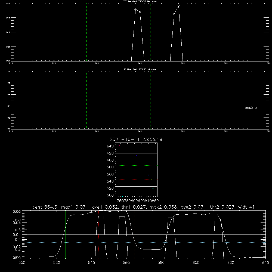Click the "640" label on bottom plot x-axis

(x=265, y=263)
